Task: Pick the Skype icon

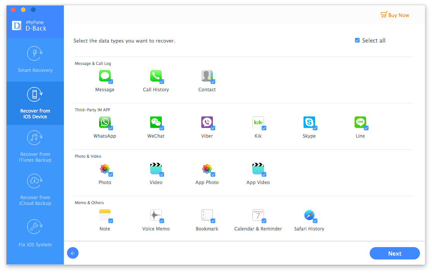Action: (309, 122)
